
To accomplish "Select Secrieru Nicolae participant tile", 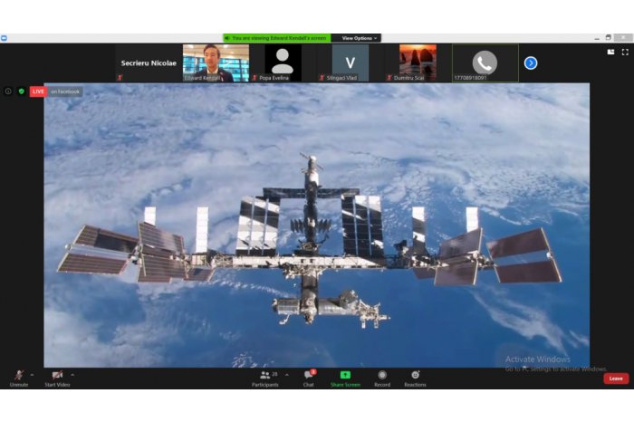I will [149, 63].
